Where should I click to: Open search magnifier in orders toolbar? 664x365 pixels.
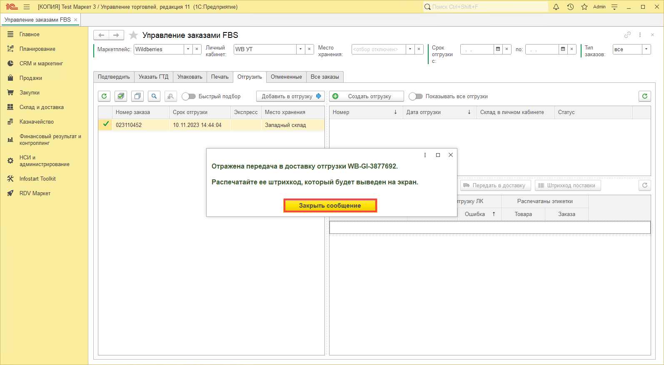pos(154,96)
